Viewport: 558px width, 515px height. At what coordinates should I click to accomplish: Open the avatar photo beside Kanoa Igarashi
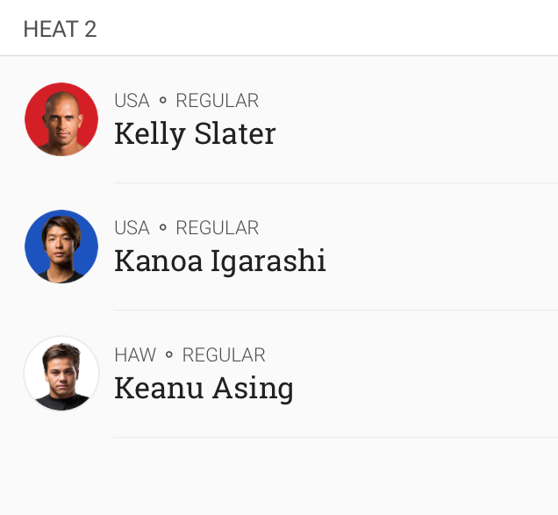point(61,247)
